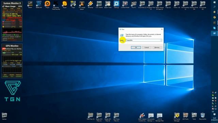The image size is (218, 123).
Task: Click the Windows Start button on taskbar
Action: point(214,2)
